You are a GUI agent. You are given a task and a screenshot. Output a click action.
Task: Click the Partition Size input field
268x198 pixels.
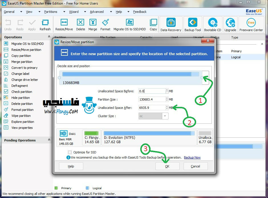pos(152,99)
